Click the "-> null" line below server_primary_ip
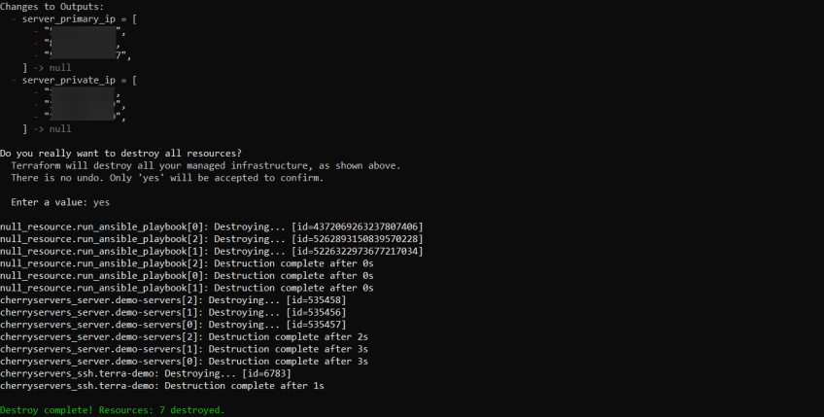The height and width of the screenshot is (417, 824). pyautogui.click(x=47, y=68)
